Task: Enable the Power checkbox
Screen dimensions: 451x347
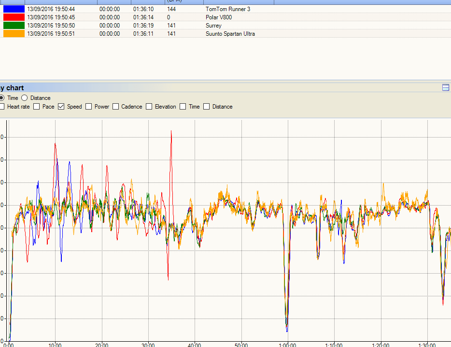Action: click(x=88, y=107)
